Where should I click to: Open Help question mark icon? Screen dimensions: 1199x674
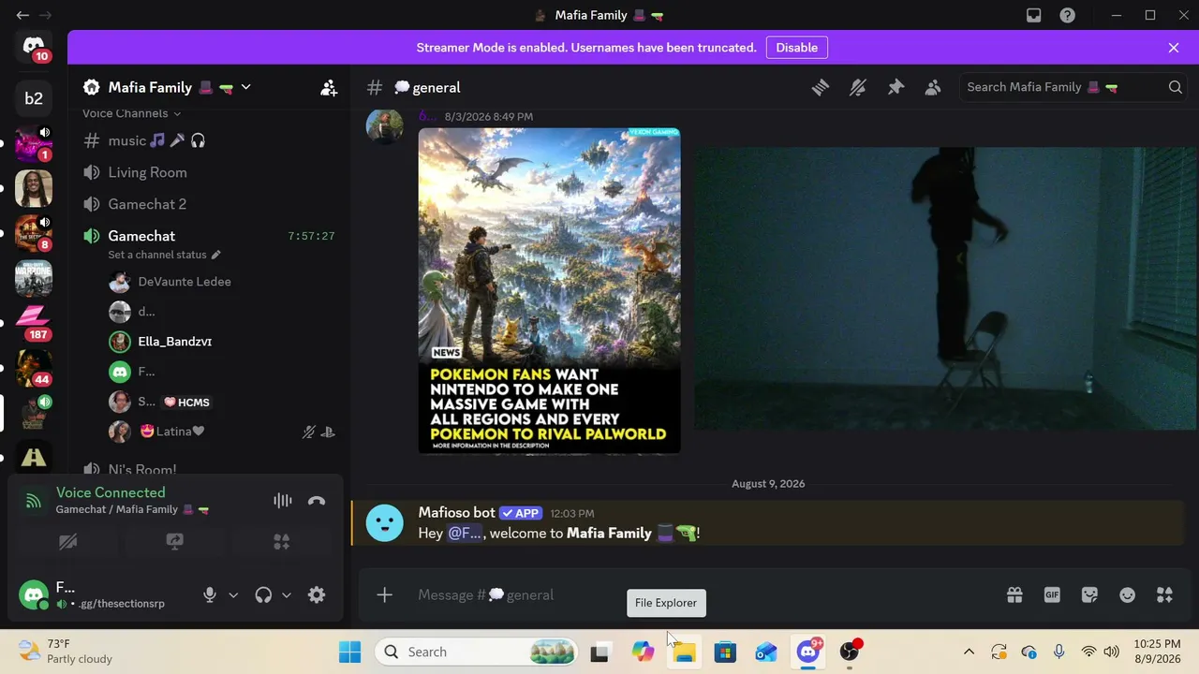click(x=1067, y=15)
